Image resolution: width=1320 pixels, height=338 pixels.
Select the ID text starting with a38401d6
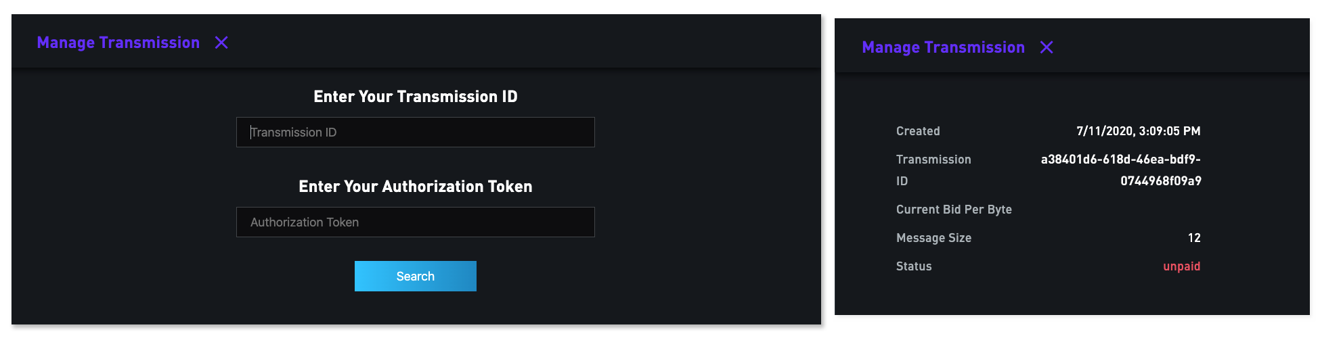click(1120, 160)
